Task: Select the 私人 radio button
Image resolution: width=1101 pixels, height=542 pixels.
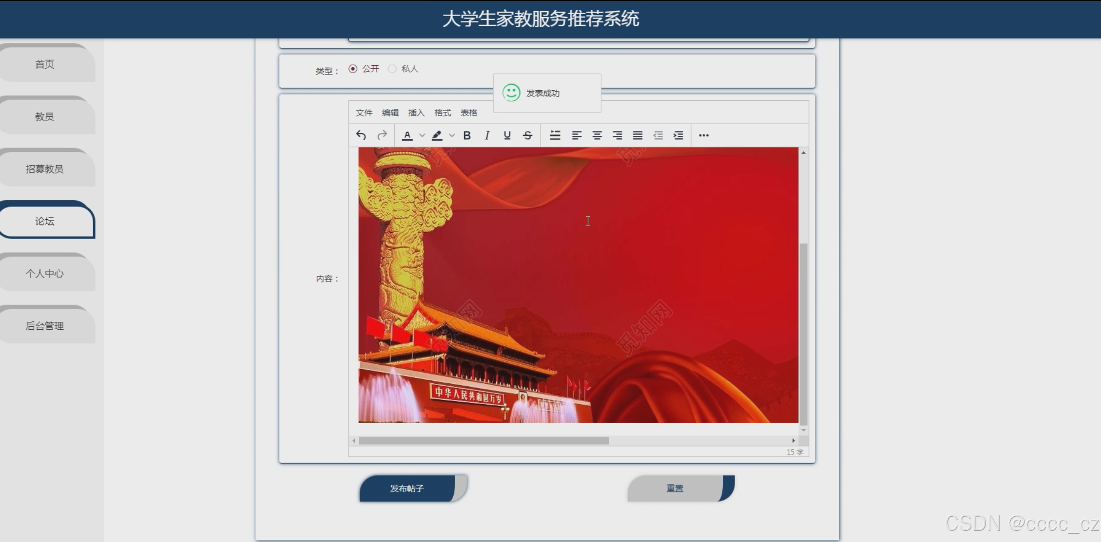Action: 392,69
